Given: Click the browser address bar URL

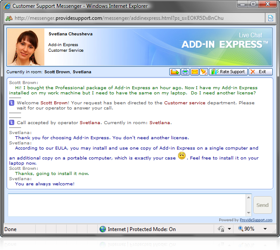Looking at the screenshot, I should (x=119, y=18).
